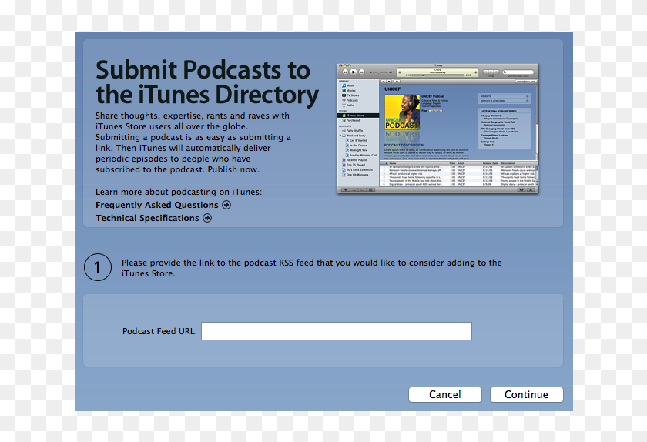Click the Movies icon in preview sidebar
The height and width of the screenshot is (442, 647).
point(344,90)
